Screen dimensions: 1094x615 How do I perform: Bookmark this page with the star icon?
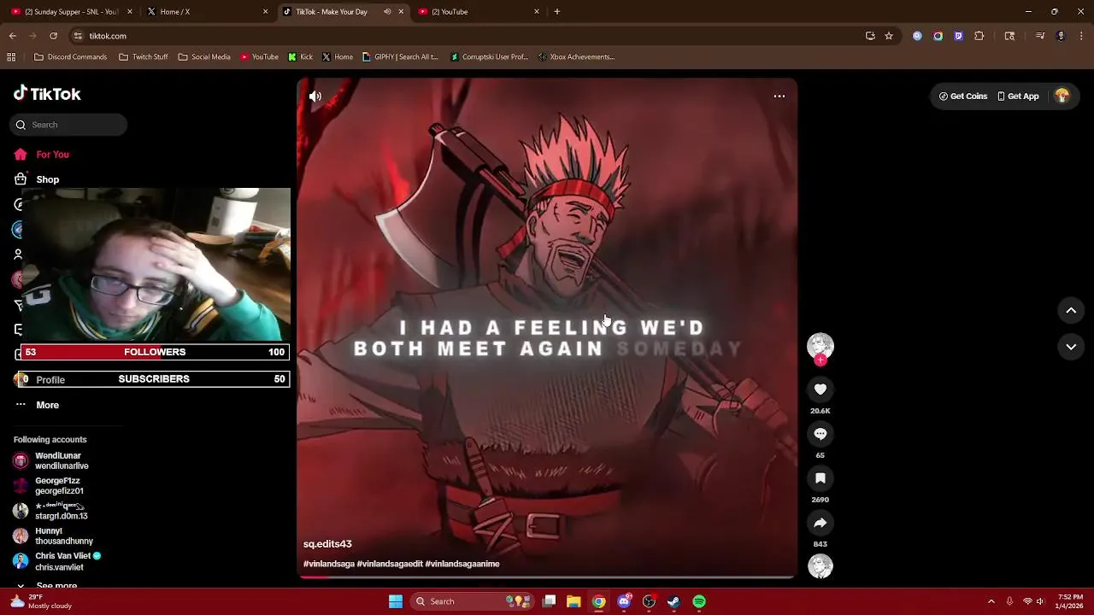coord(889,36)
